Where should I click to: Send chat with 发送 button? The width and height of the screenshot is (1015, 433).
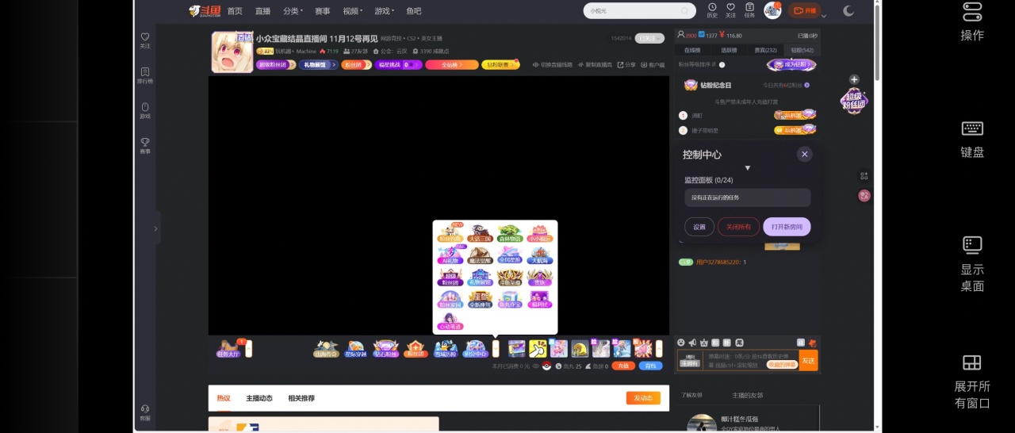tap(808, 360)
